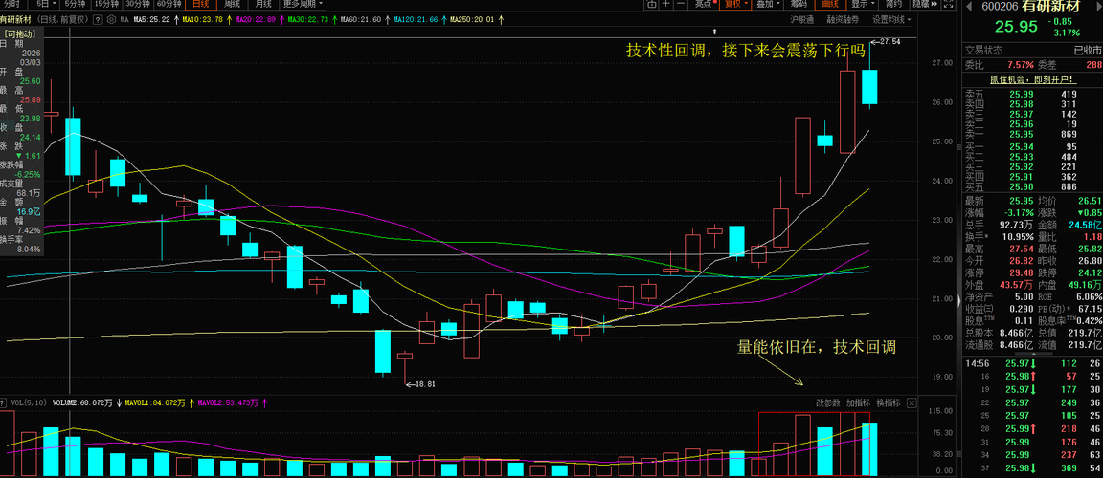Click the 卖一 ask price 25.95 row

(x=1032, y=134)
